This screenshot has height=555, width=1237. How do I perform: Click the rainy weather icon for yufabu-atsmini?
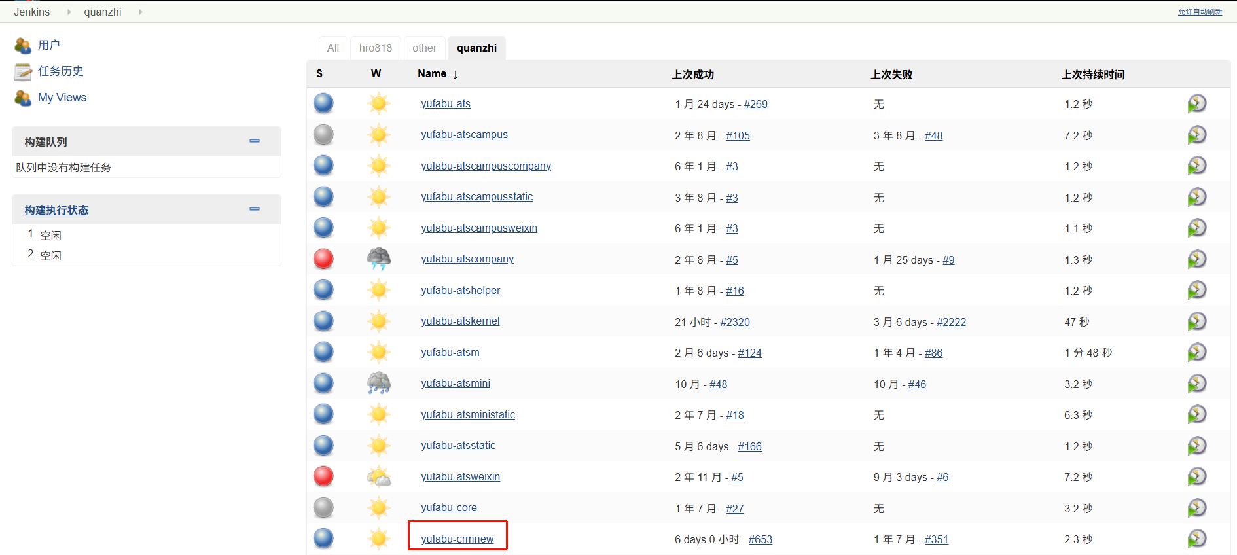378,384
